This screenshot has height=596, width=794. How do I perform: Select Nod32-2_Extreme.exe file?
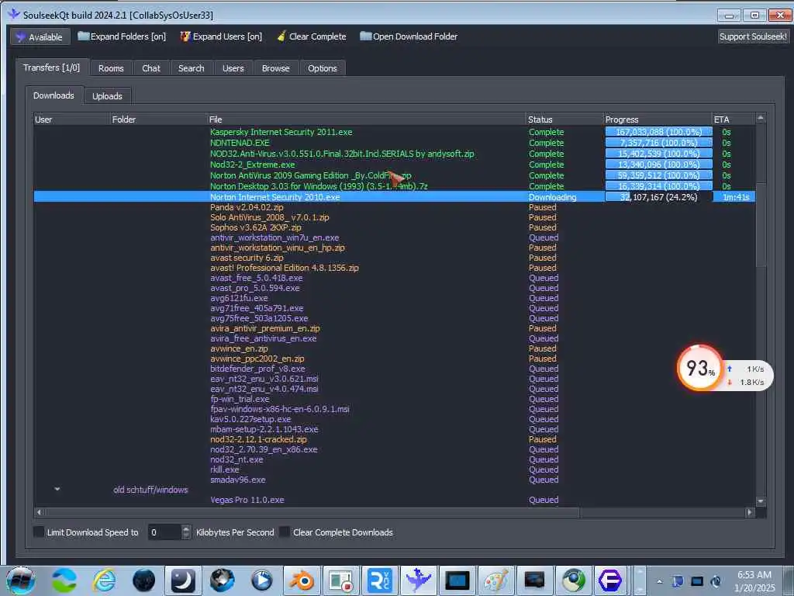252,165
